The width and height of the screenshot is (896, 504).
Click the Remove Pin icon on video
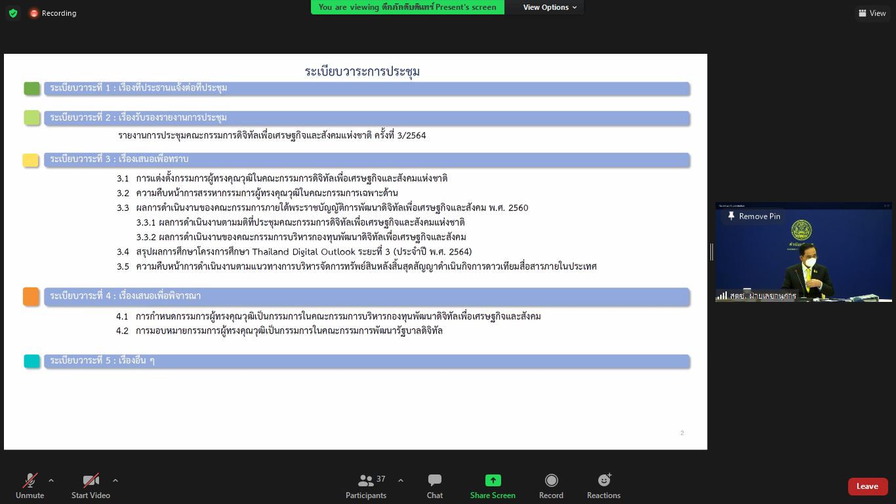[x=731, y=216]
